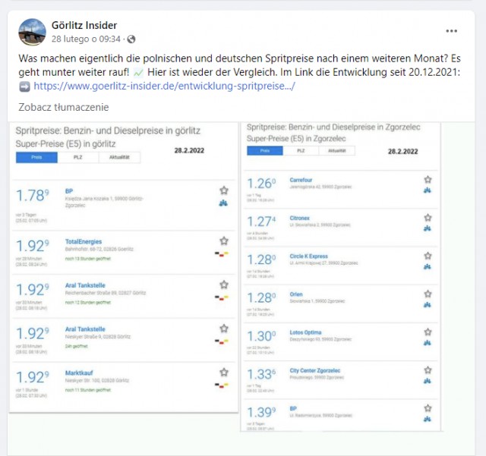Click the BP Zgorzelec price 1.39
The image size is (486, 456).
[261, 412]
